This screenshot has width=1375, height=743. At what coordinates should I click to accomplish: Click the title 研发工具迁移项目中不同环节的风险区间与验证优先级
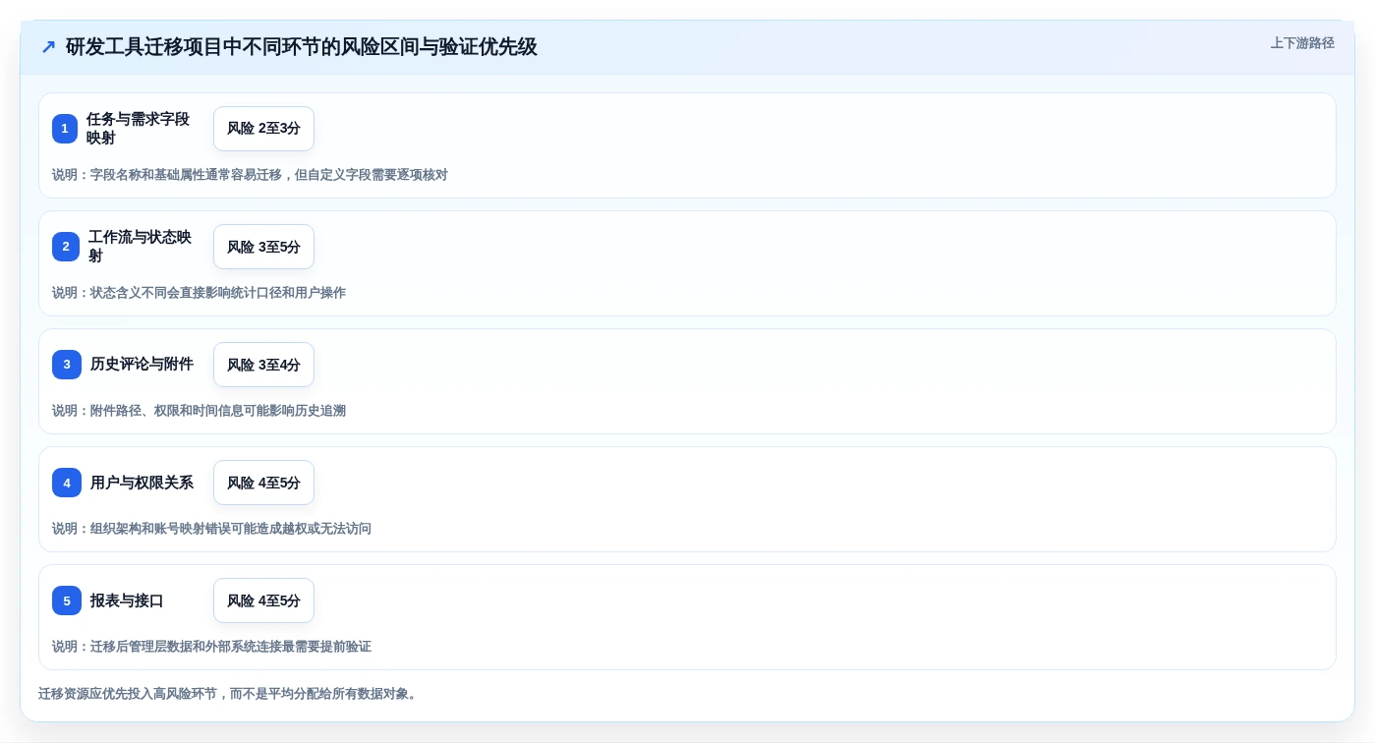coord(302,47)
